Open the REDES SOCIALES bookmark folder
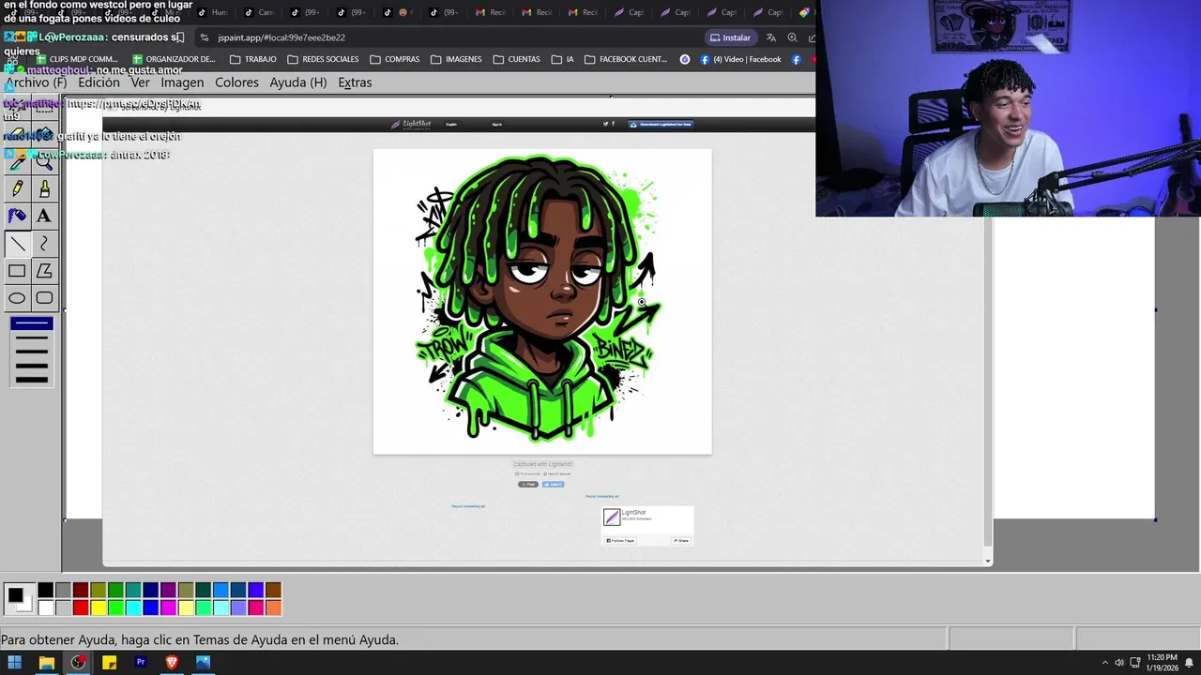Viewport: 1201px width, 675px height. click(323, 59)
